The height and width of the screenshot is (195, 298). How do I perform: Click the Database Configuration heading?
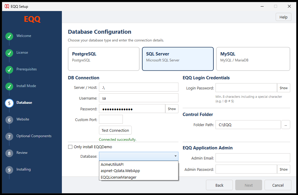pos(100,32)
